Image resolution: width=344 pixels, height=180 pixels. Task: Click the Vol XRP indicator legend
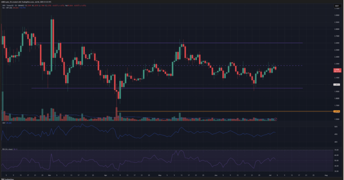pos(7,8)
